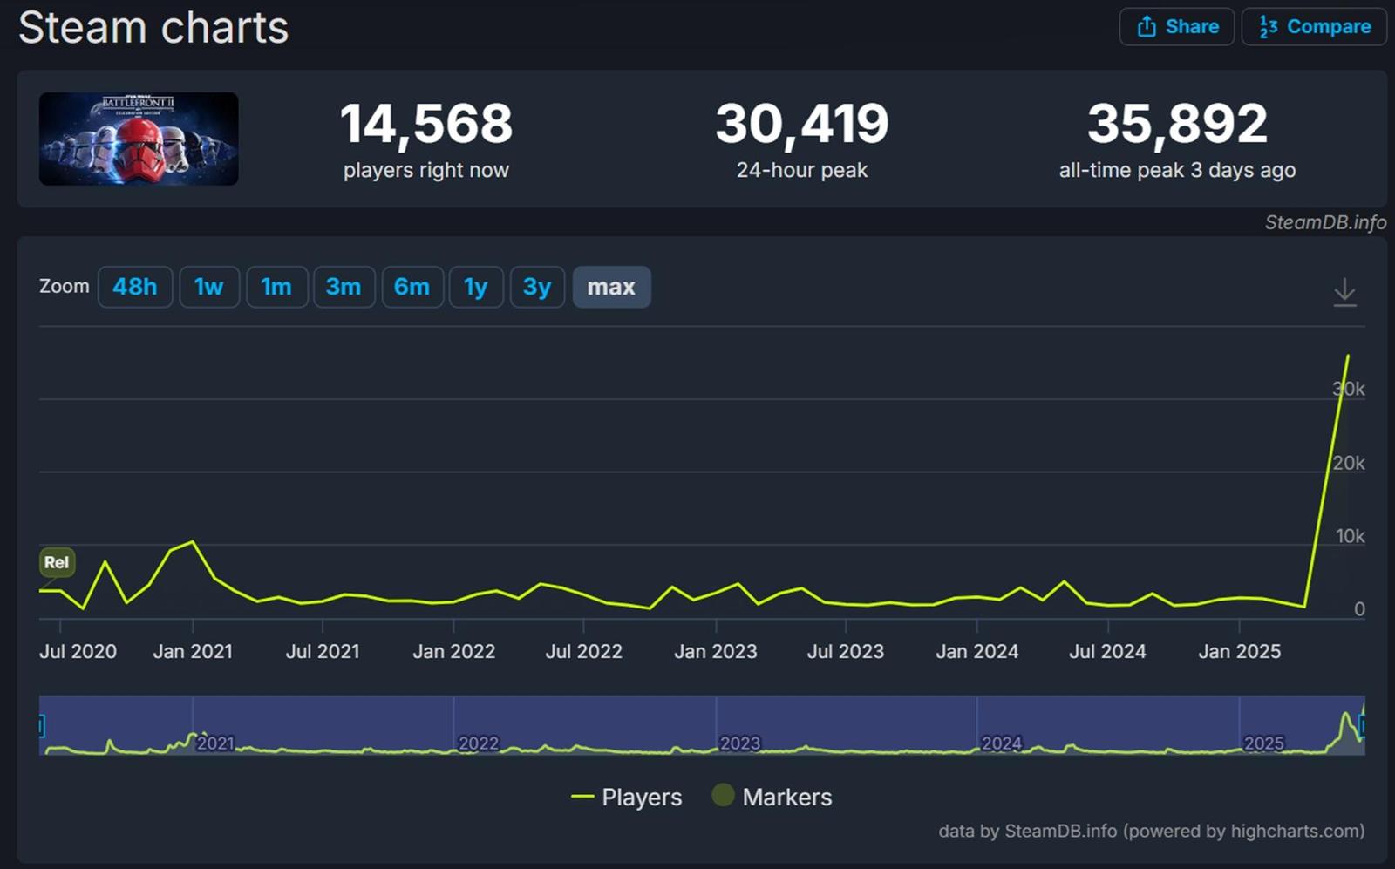Click the Jul 2022 axis label
1395x869 pixels.
(x=584, y=651)
